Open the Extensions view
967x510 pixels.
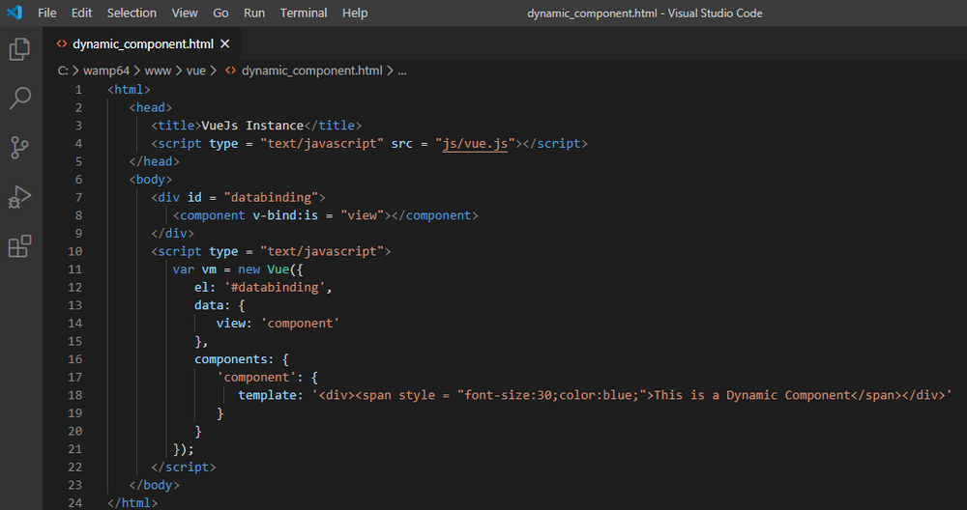[x=19, y=246]
